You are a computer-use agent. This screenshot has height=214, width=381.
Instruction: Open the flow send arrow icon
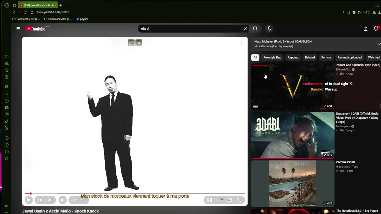360,12
